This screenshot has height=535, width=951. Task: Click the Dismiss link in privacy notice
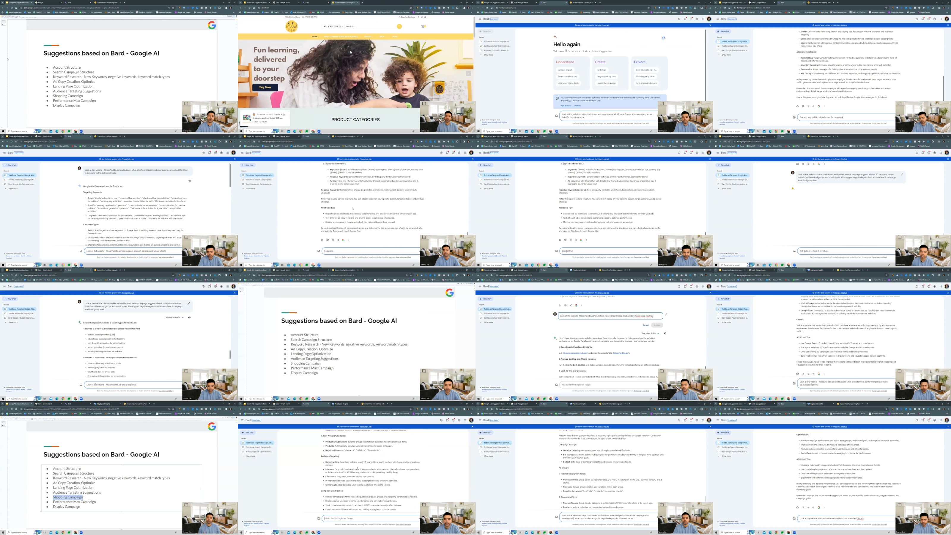click(x=577, y=106)
